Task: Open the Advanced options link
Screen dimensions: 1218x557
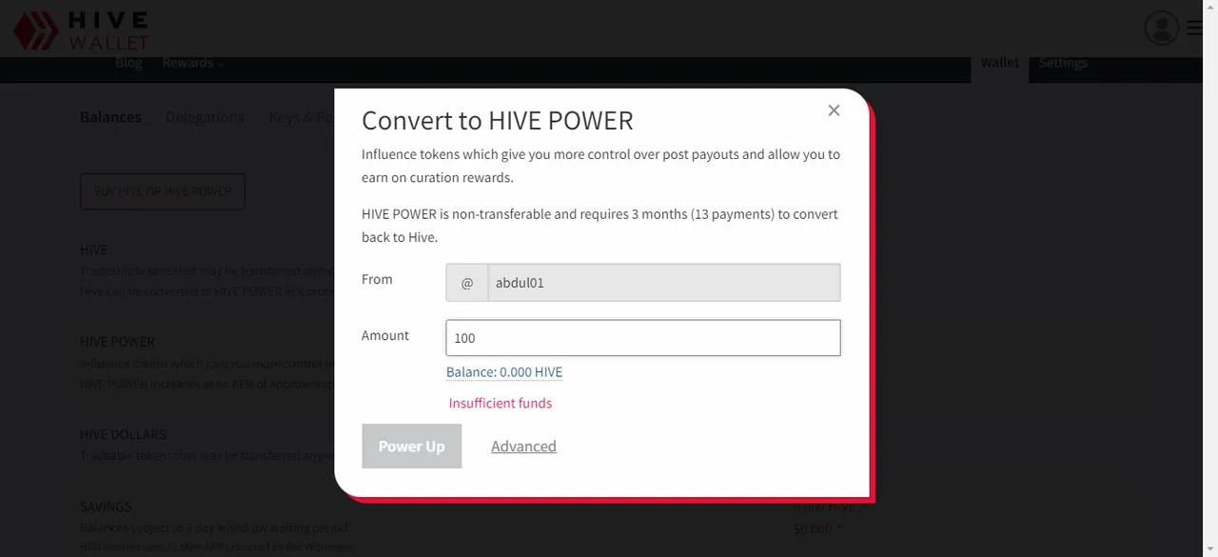Action: click(x=523, y=447)
